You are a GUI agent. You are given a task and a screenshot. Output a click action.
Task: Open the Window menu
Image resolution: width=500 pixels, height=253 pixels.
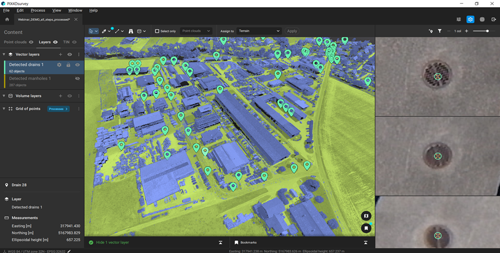click(75, 10)
